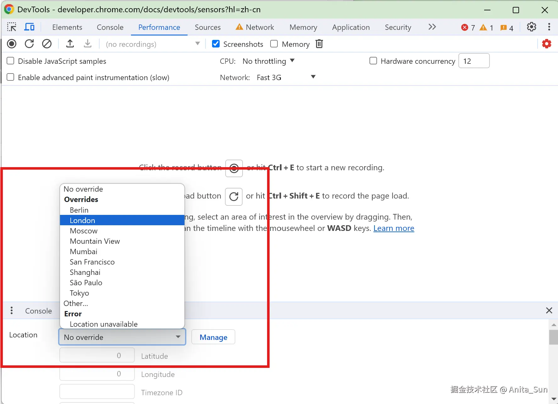
Task: Check Disable JavaScript samples
Action: [x=10, y=61]
